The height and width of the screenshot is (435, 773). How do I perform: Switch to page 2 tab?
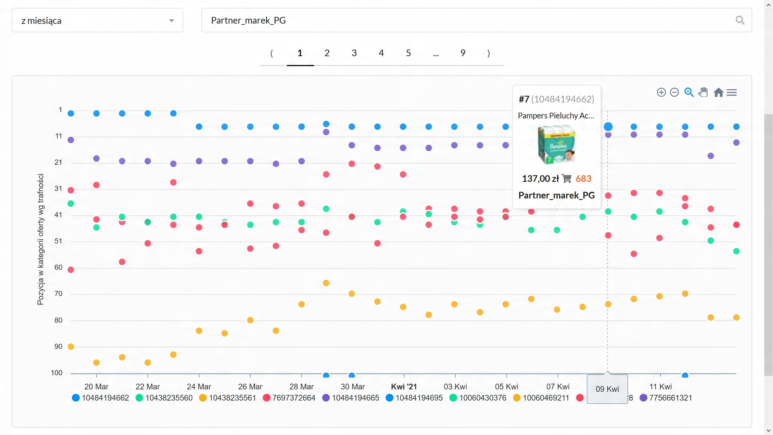coord(327,53)
